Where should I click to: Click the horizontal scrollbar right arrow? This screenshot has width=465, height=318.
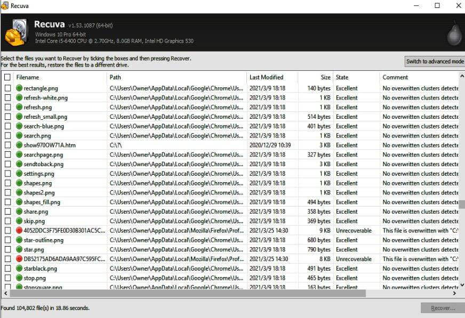point(454,293)
